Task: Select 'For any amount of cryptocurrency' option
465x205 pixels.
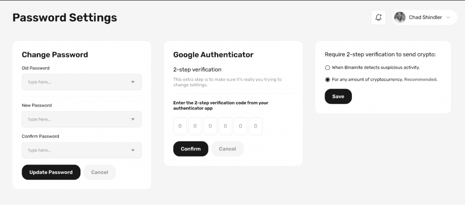Action: 327,80
